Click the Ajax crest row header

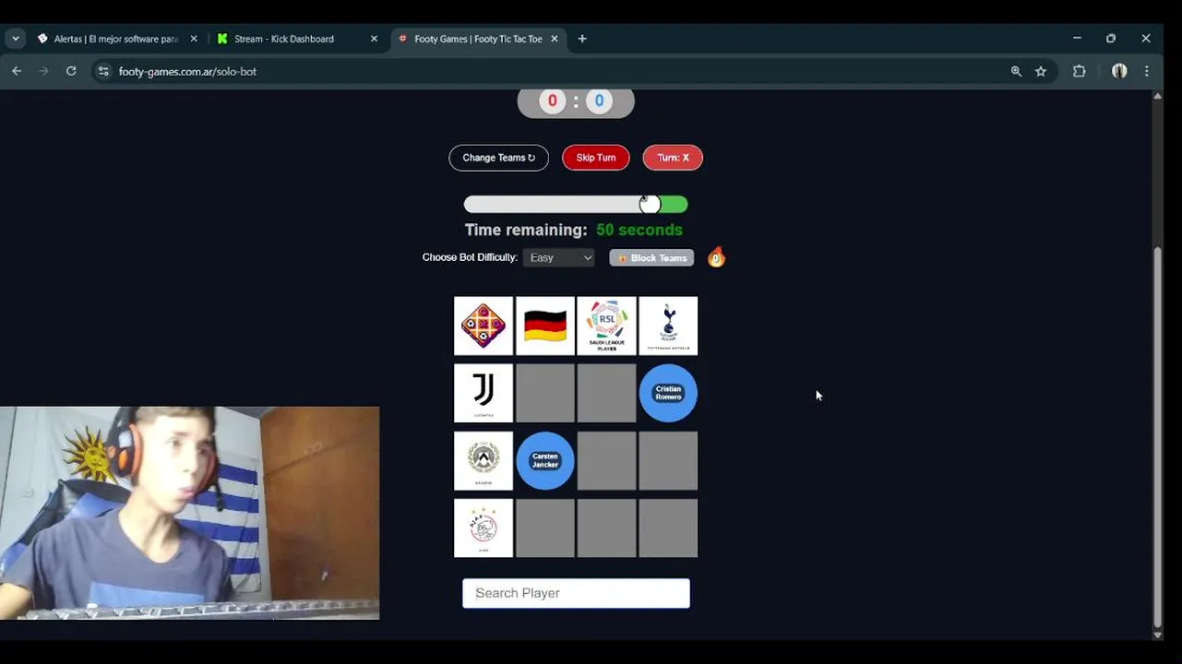[x=484, y=528]
